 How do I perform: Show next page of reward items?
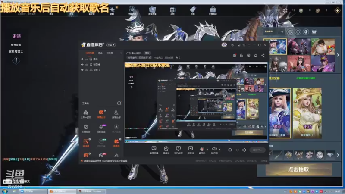(x=338, y=155)
